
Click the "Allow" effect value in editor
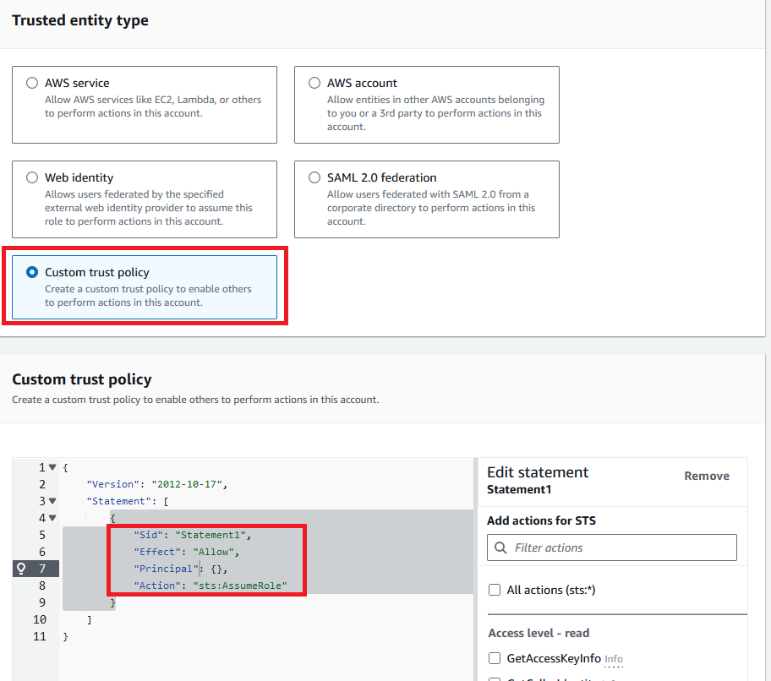(215, 552)
